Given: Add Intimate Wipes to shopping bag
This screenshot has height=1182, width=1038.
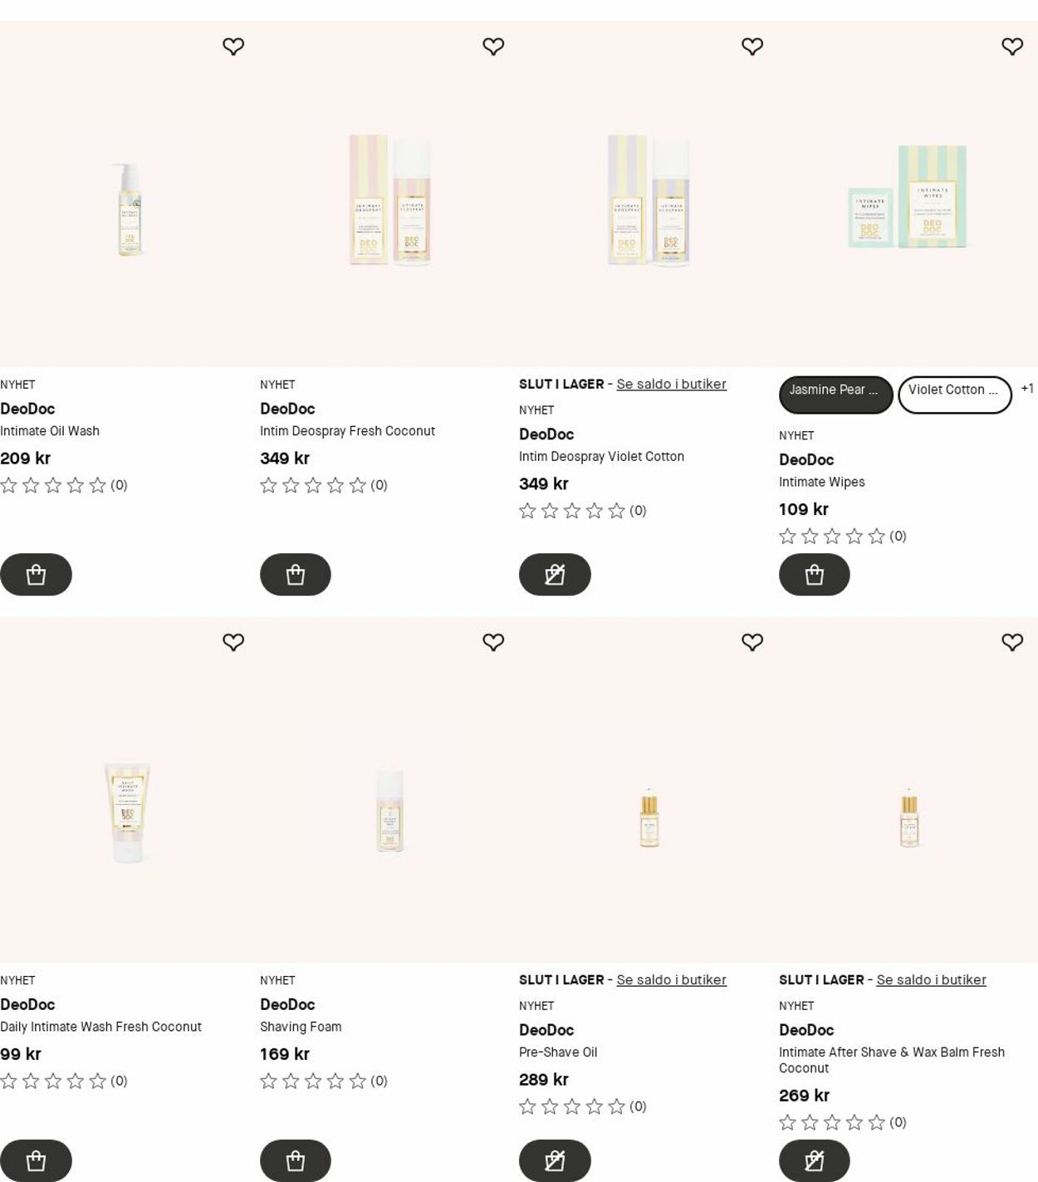Looking at the screenshot, I should pos(815,574).
